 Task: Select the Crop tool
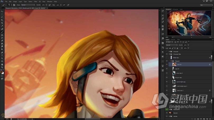click(2, 23)
